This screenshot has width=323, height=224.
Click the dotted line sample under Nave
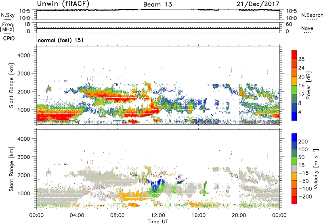tap(307, 33)
